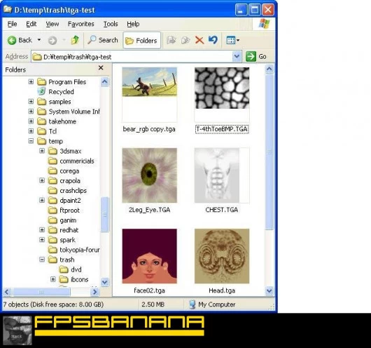The image size is (371, 348).
Task: Go up one folder level
Action: point(75,40)
